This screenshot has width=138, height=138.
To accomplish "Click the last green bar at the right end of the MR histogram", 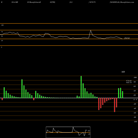I will click(123, 95).
